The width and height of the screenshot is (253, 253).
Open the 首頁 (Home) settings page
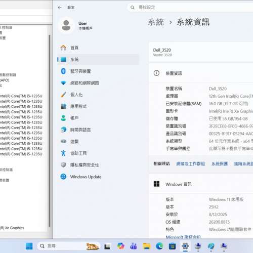click(x=98, y=48)
